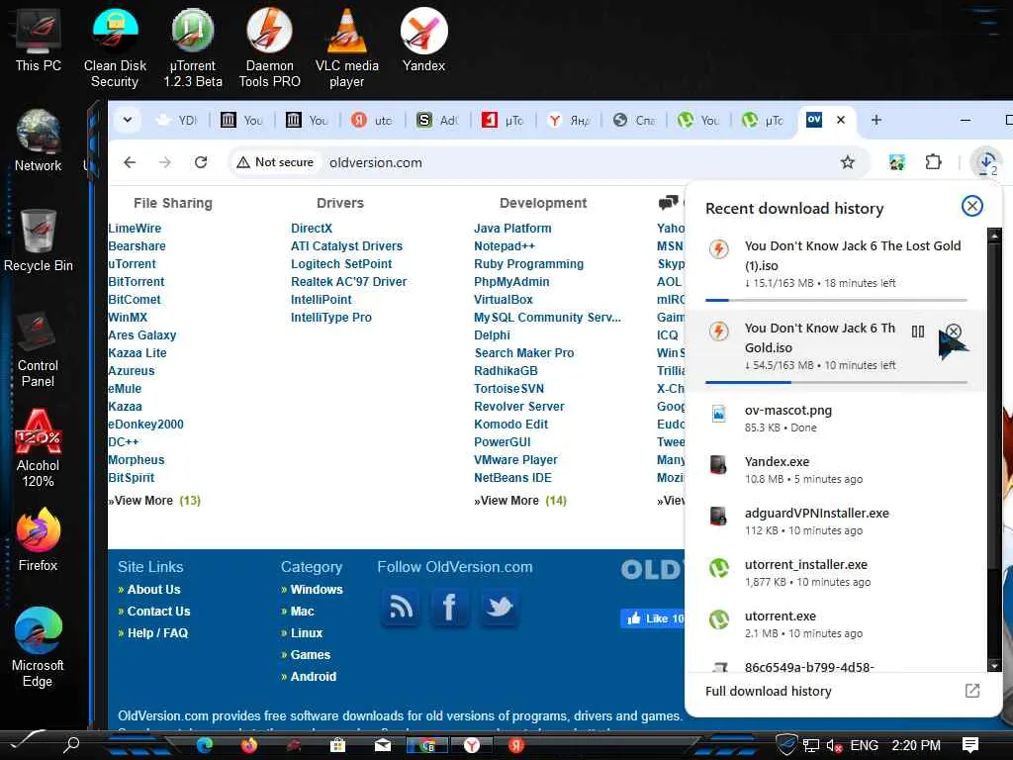Bookmark this page with the star icon
This screenshot has height=760, width=1013.
(848, 162)
